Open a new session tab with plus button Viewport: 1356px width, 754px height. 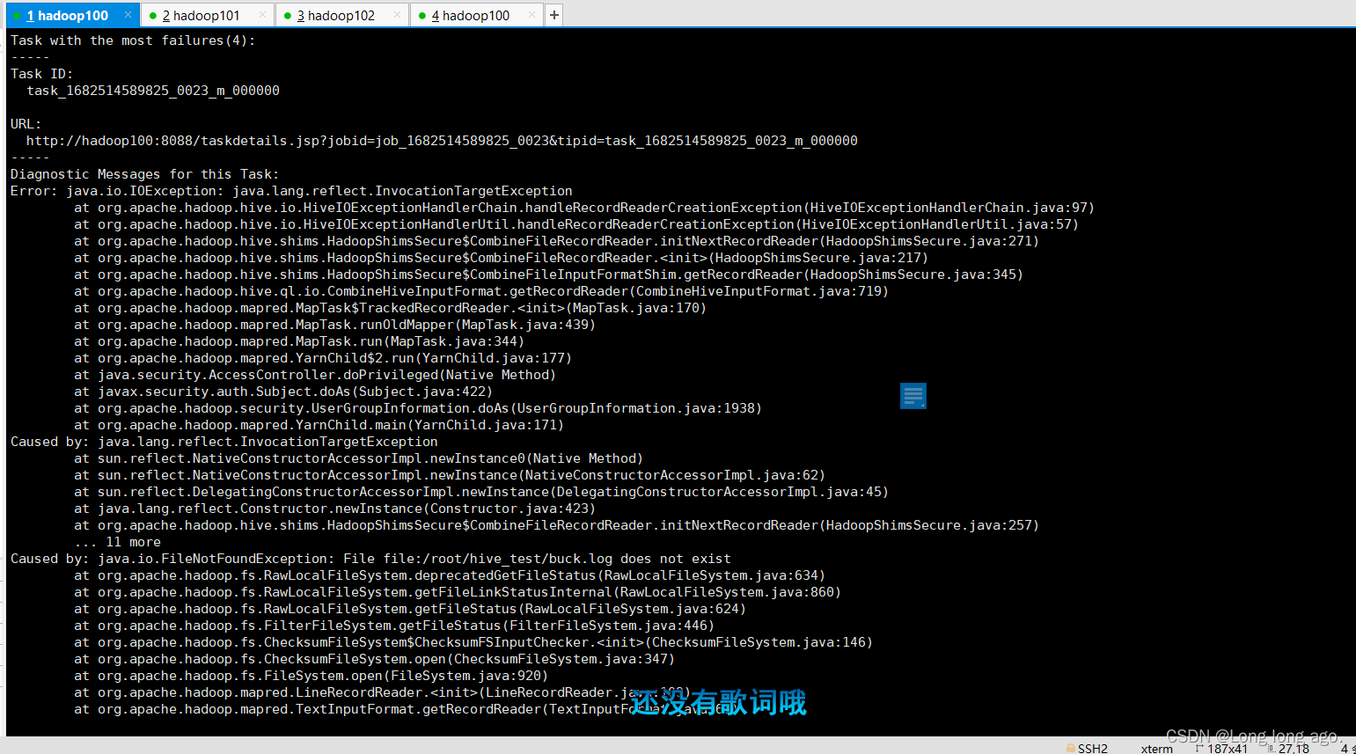[x=553, y=15]
